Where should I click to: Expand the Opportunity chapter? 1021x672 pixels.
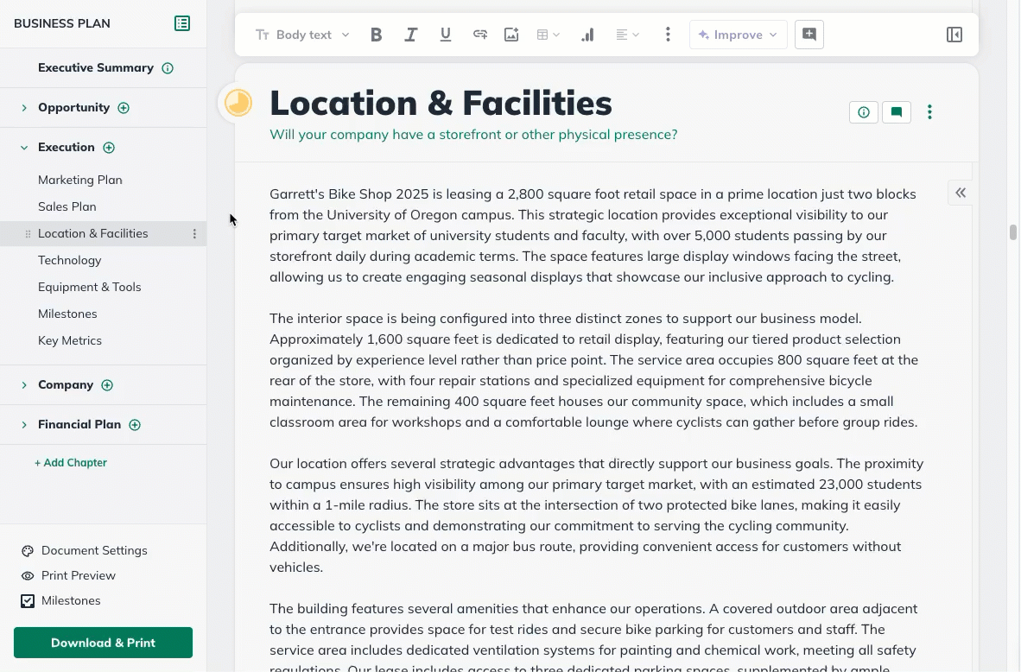(24, 108)
